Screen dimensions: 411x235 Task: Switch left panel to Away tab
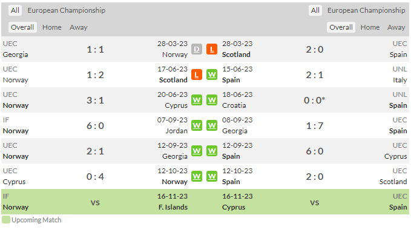click(x=78, y=27)
